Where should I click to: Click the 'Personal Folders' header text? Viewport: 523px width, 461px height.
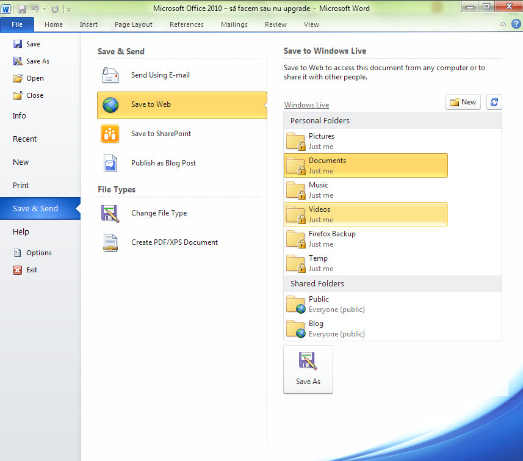(x=320, y=120)
